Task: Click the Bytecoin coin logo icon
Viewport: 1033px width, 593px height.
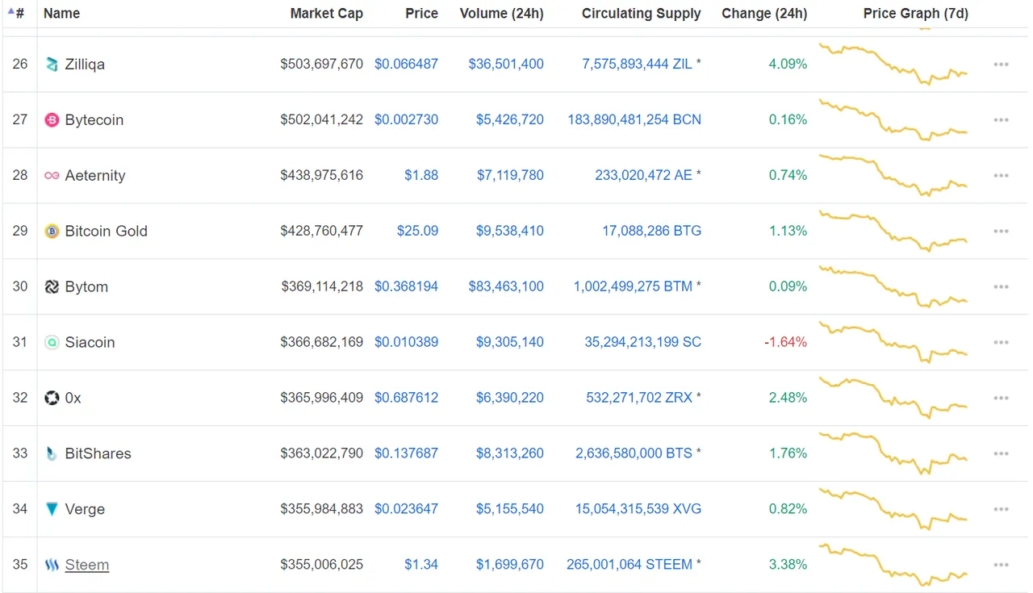Action: [x=52, y=120]
